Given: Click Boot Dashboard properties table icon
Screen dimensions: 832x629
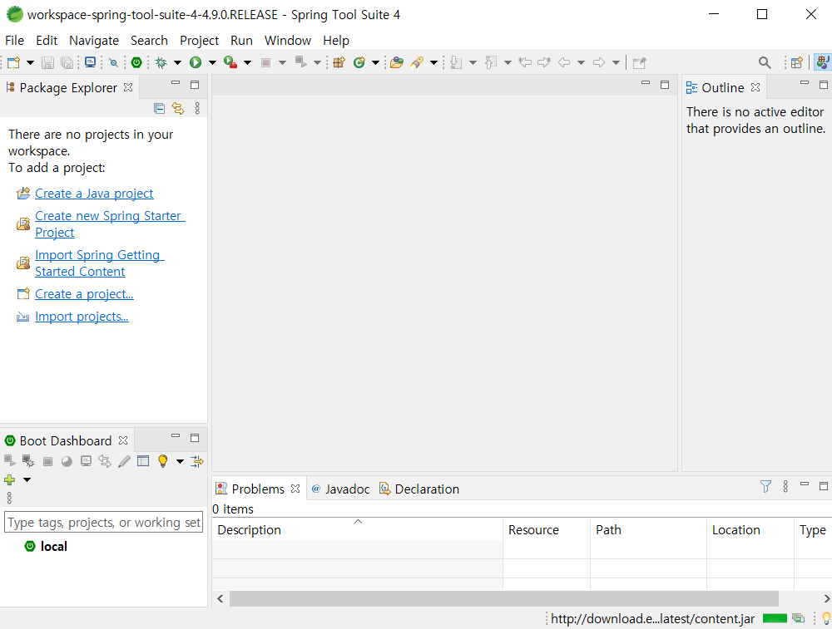Looking at the screenshot, I should [x=143, y=461].
